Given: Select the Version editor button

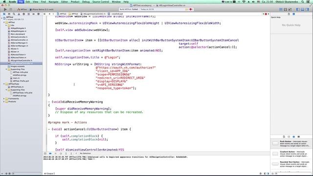Looking at the screenshot, I should click(290, 9).
